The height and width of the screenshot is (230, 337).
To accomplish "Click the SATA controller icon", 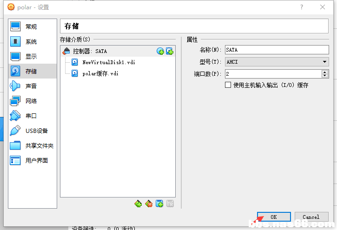I will tap(66, 51).
